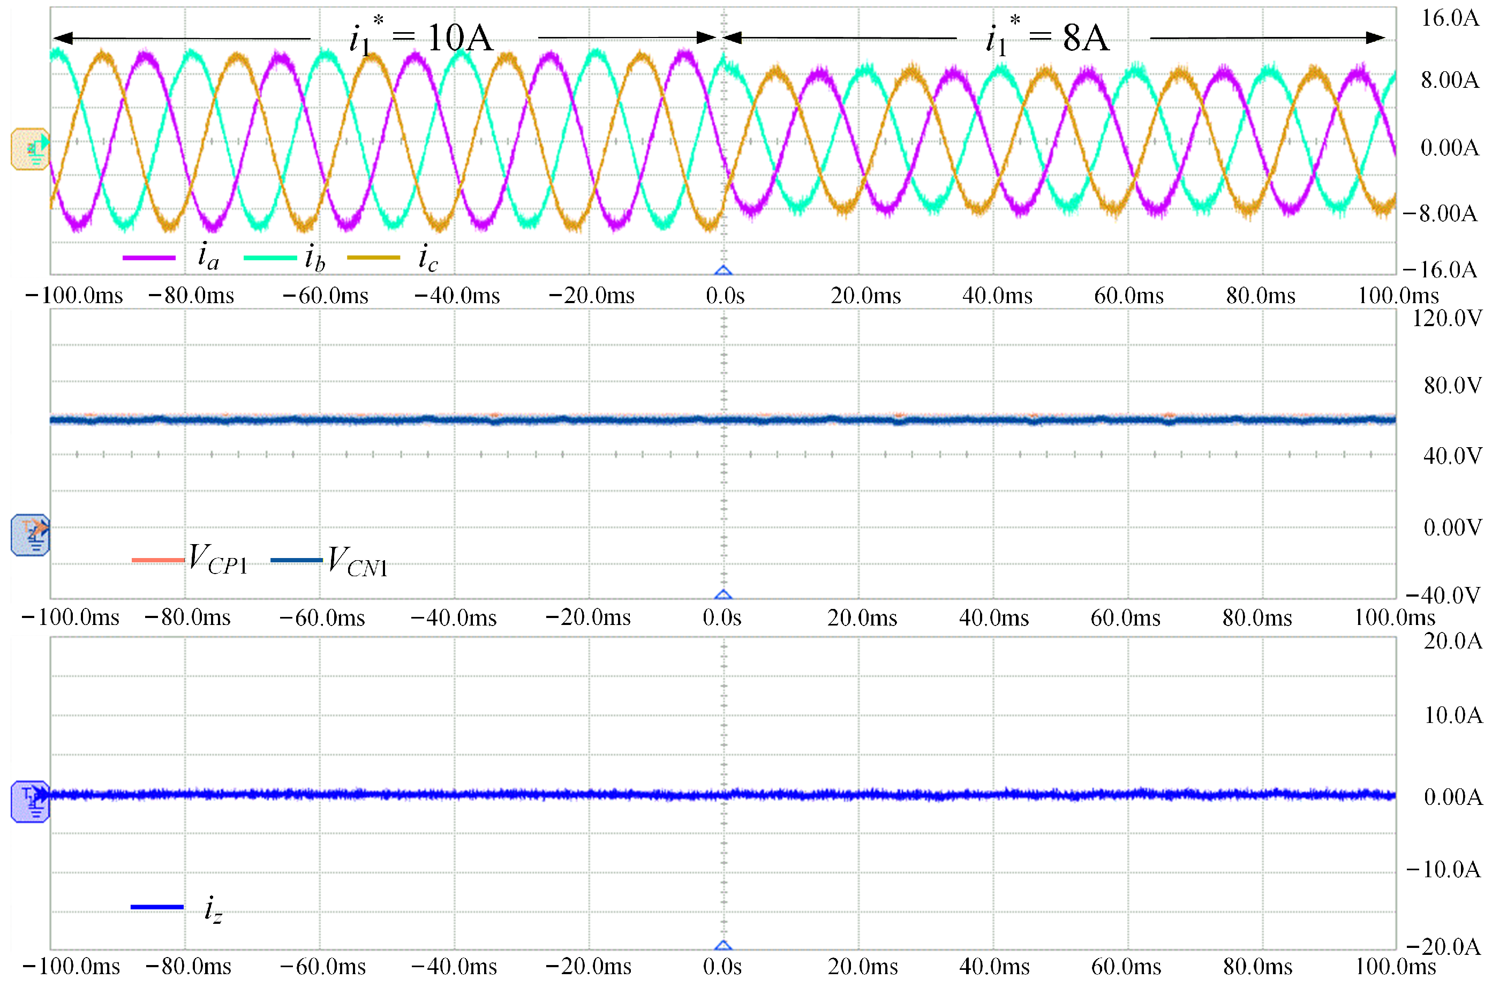Click the 20.0A label on bottom plot axis
This screenshot has width=1492, height=987.
[x=1452, y=642]
